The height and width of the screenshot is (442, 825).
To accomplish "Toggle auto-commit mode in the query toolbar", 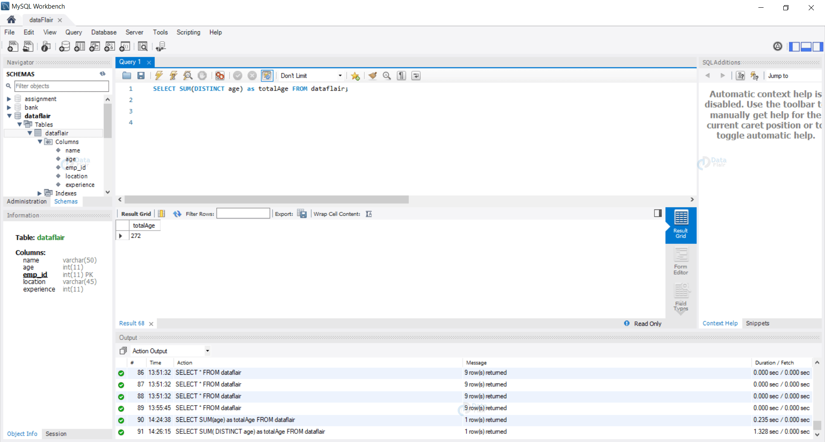I will [x=267, y=76].
